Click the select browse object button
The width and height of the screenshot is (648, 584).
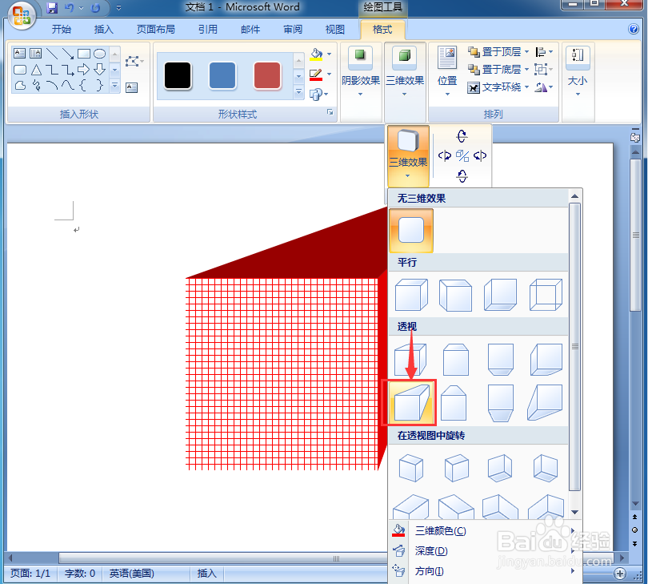(x=634, y=530)
